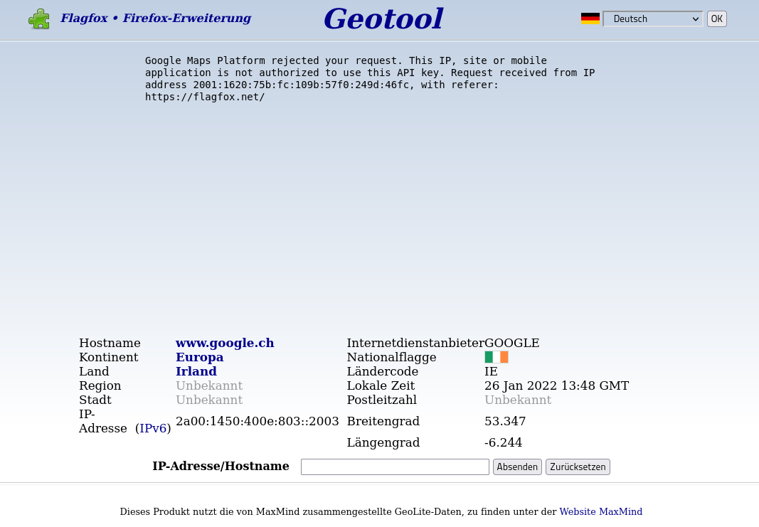This screenshot has height=527, width=759.
Task: Click the latitude value 53.347
Action: tap(505, 421)
